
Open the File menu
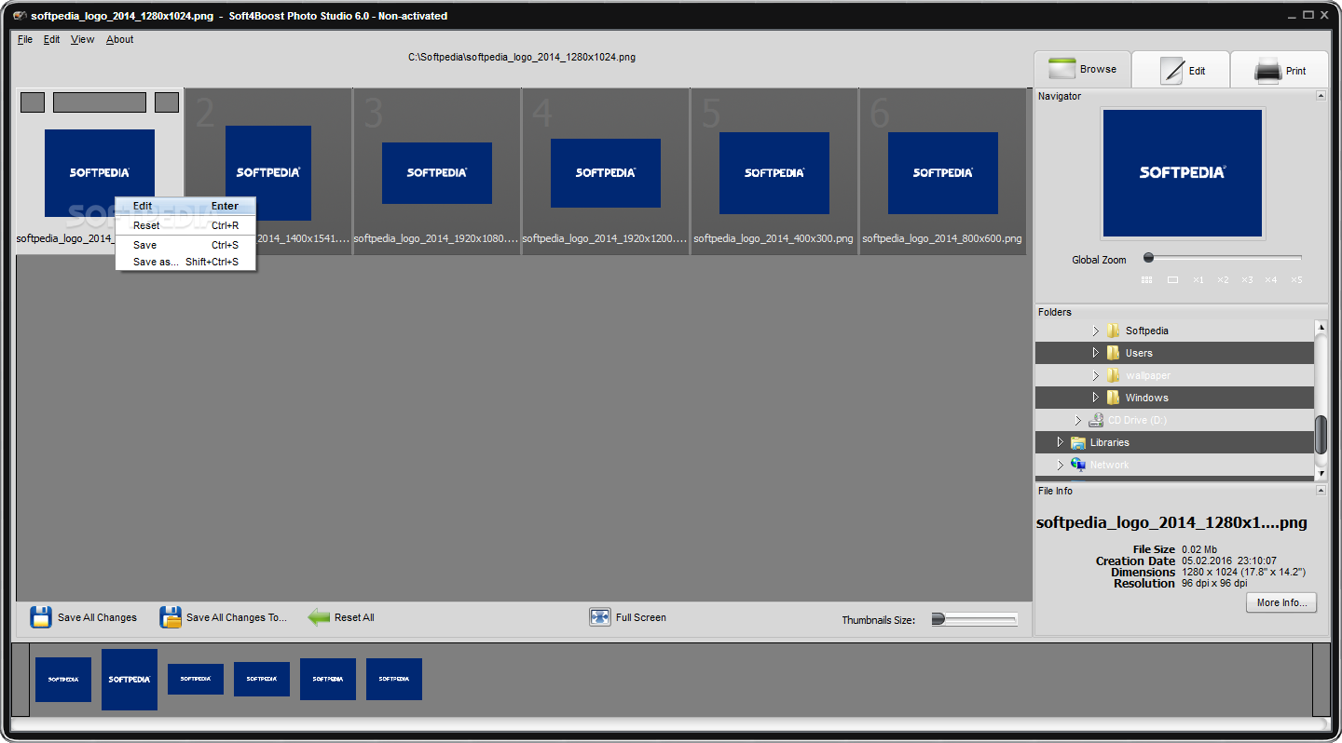25,39
